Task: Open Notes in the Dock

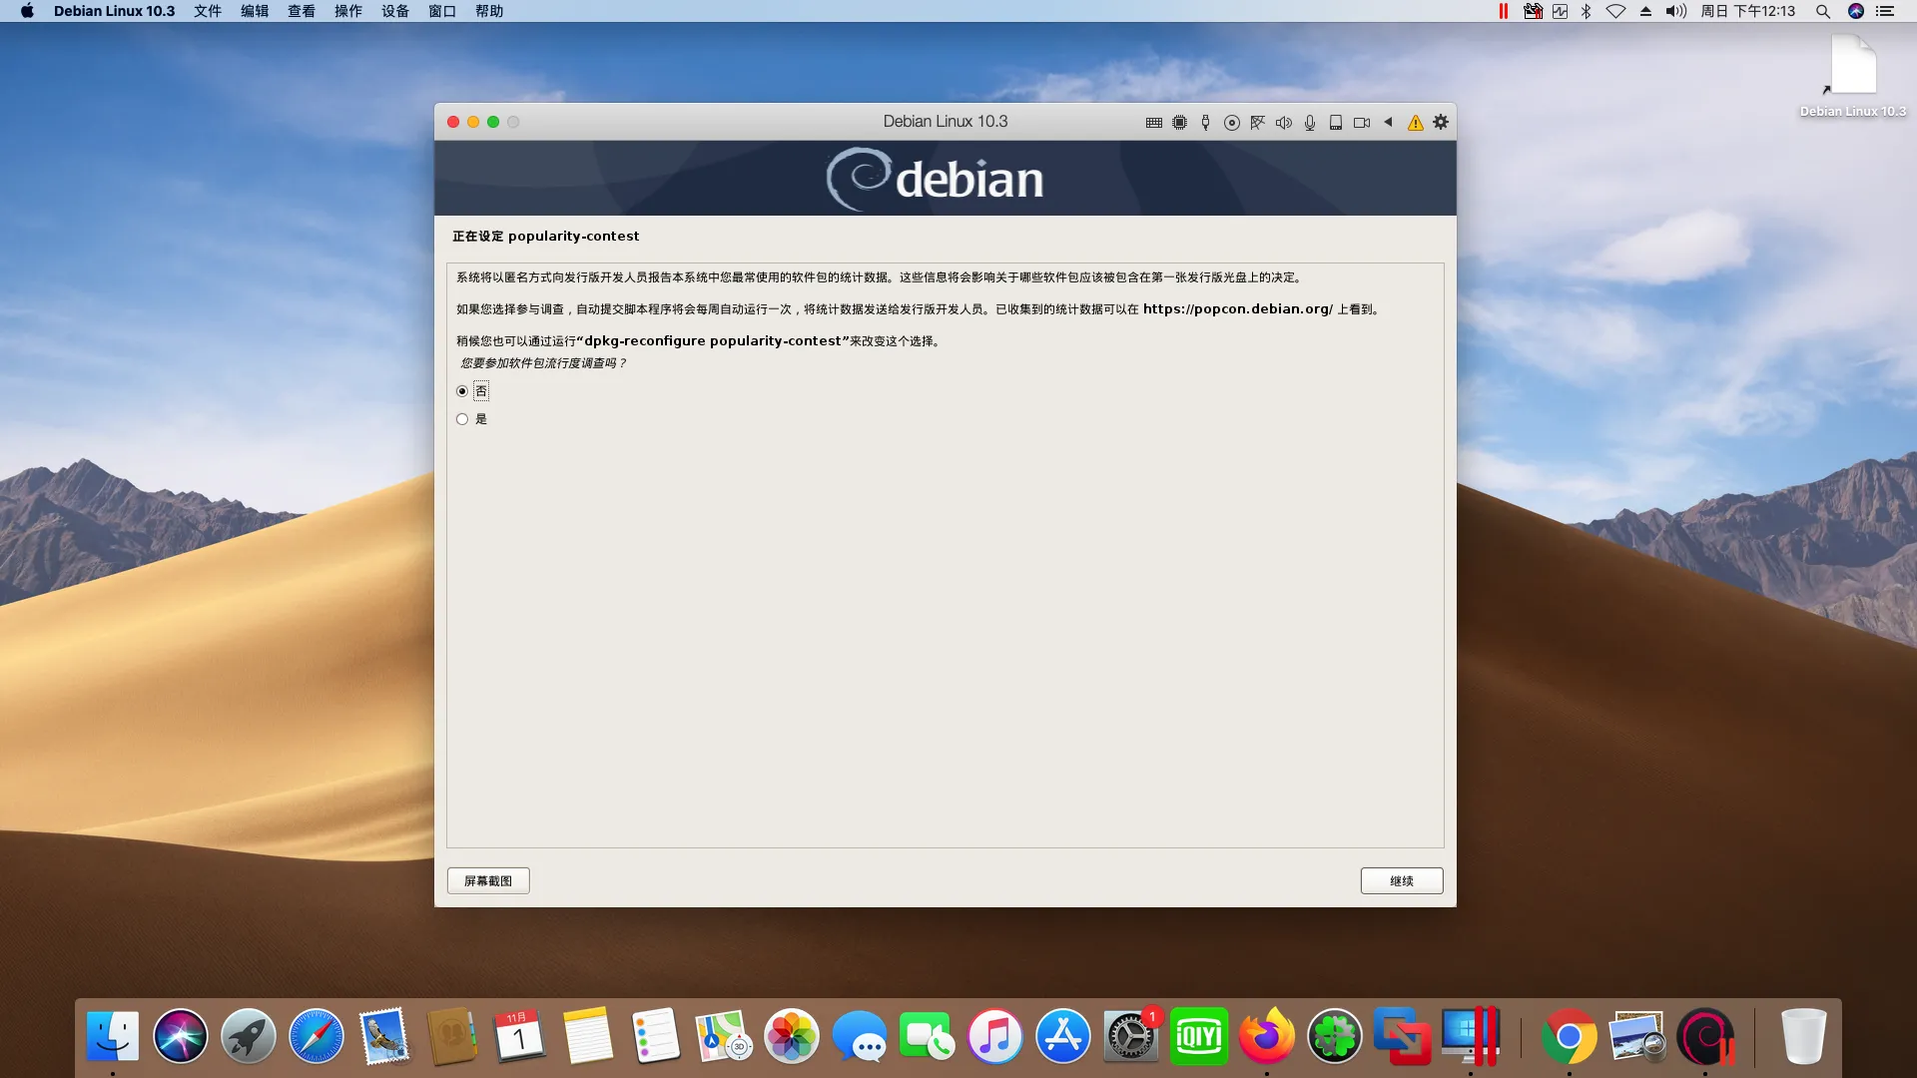Action: [x=588, y=1036]
